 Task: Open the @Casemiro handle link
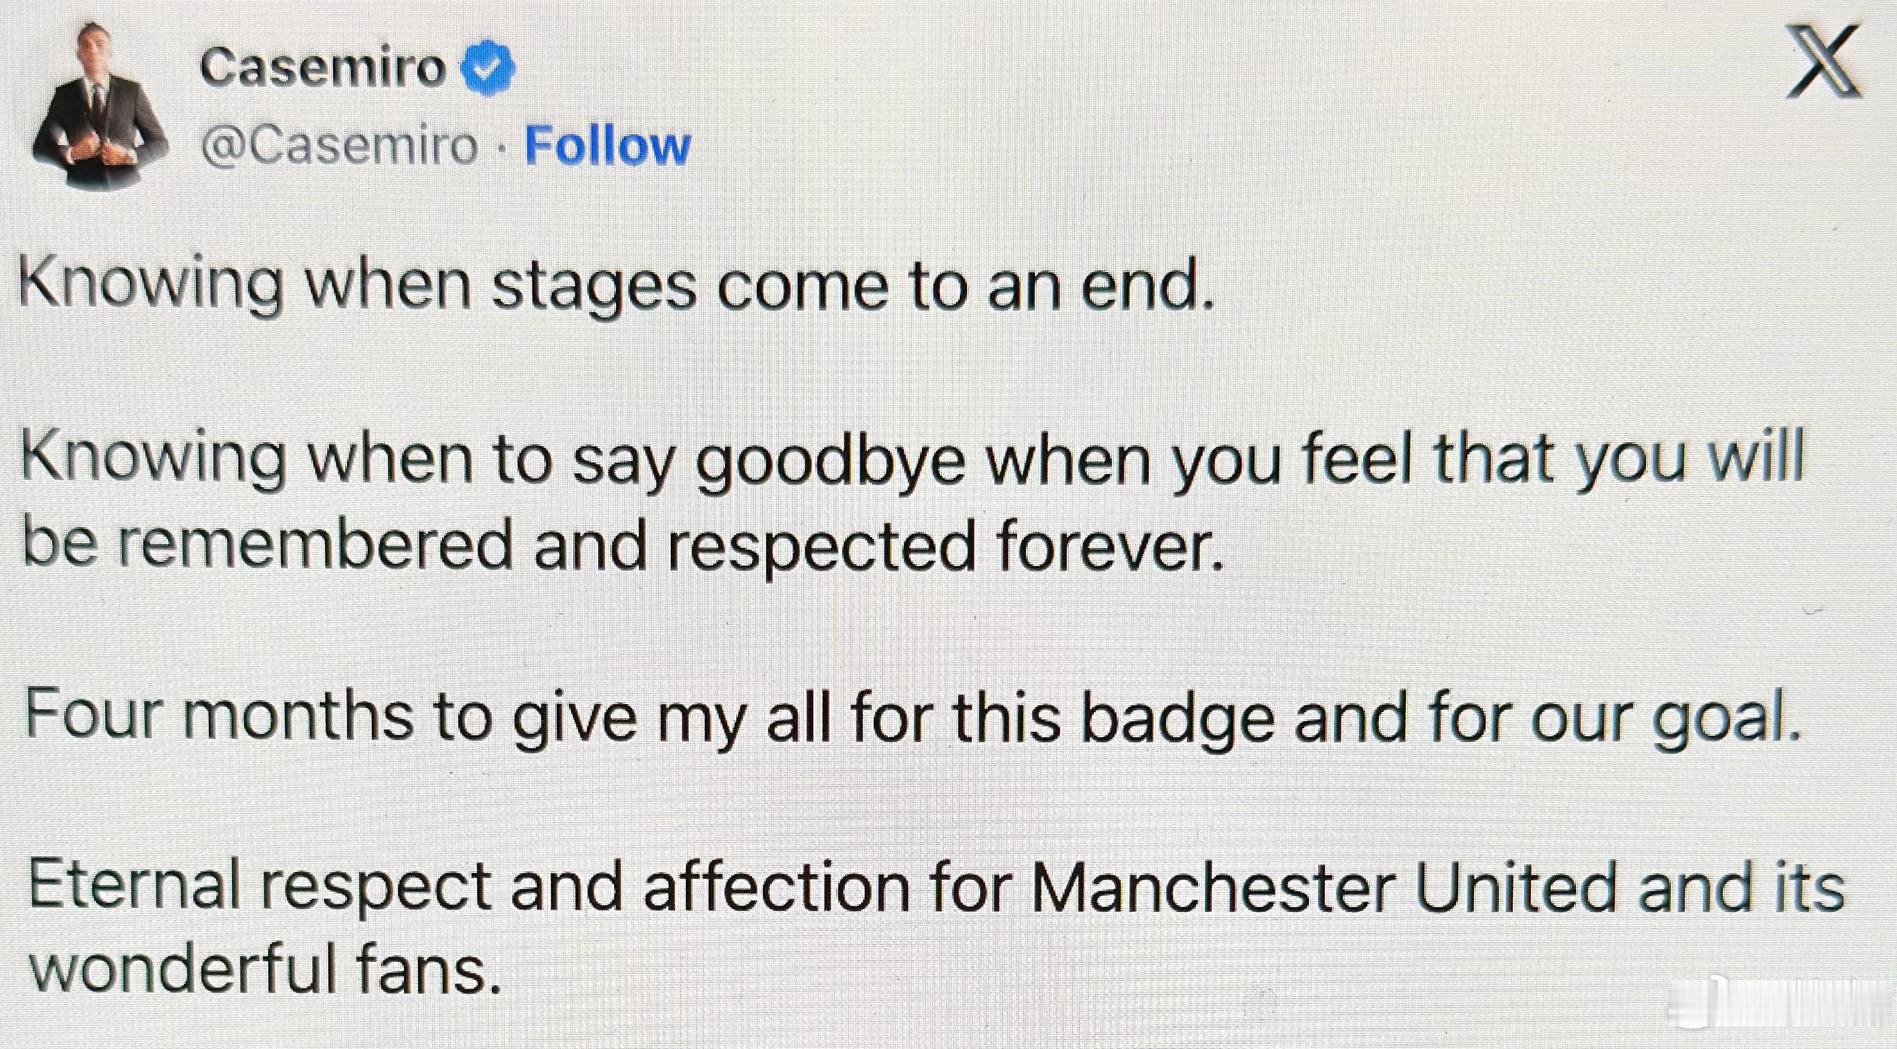340,146
